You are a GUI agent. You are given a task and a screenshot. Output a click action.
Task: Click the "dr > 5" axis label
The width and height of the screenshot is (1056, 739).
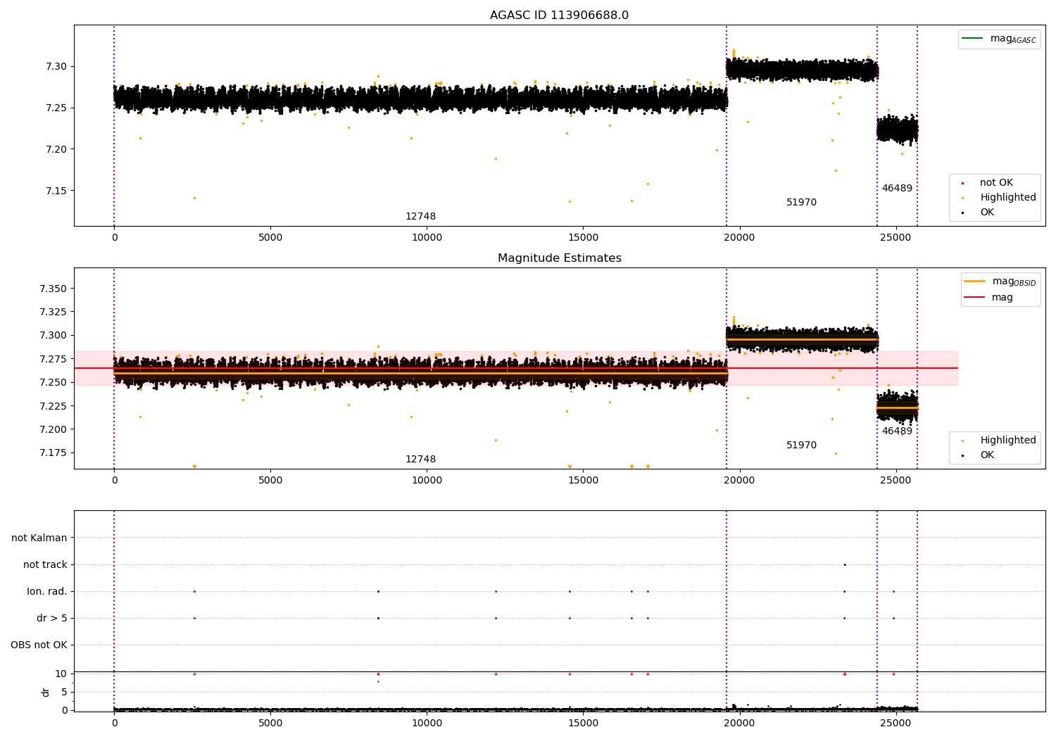52,618
